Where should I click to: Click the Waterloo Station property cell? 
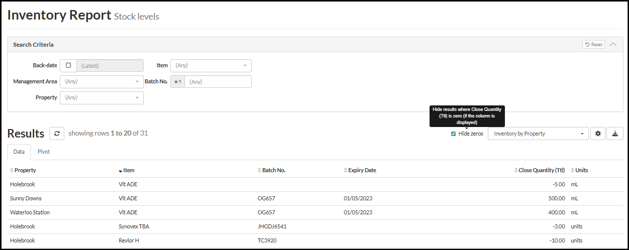pyautogui.click(x=30, y=212)
